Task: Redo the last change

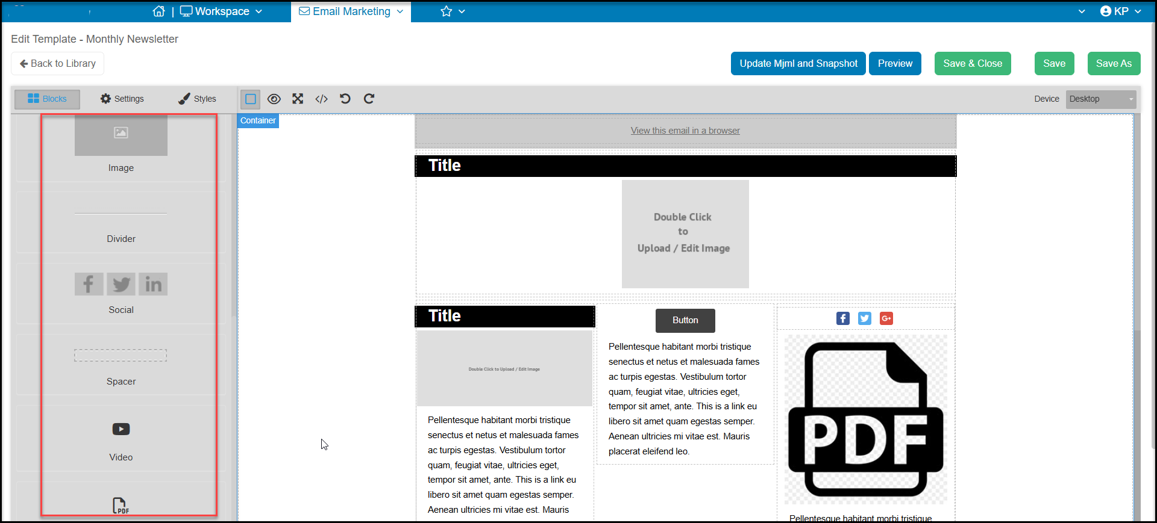Action: pyautogui.click(x=369, y=99)
